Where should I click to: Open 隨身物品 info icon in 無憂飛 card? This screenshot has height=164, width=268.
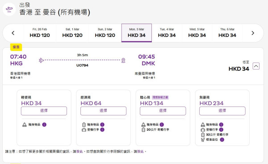[221, 125]
